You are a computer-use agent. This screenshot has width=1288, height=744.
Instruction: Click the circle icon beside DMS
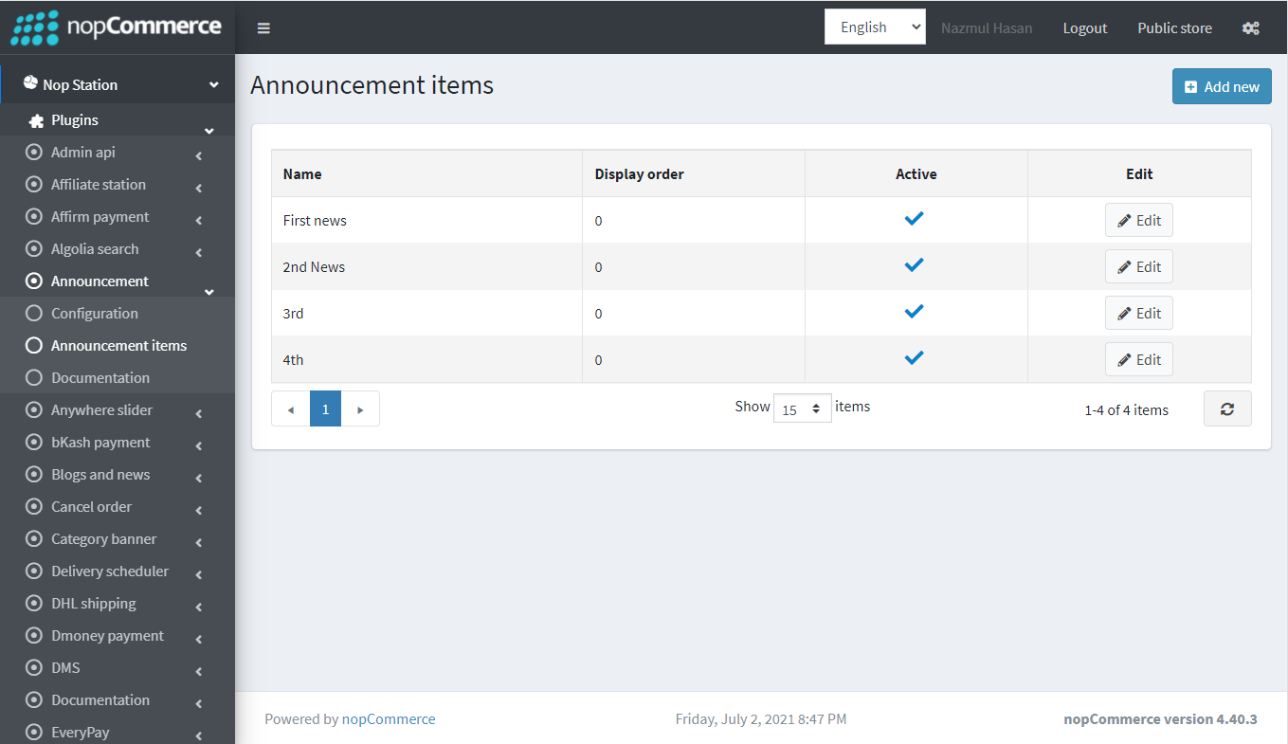pyautogui.click(x=34, y=667)
